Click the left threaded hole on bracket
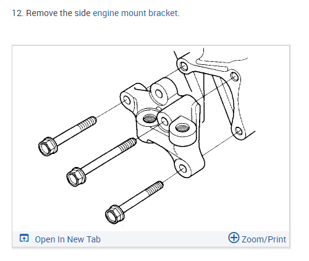The image size is (309, 261). [x=148, y=119]
